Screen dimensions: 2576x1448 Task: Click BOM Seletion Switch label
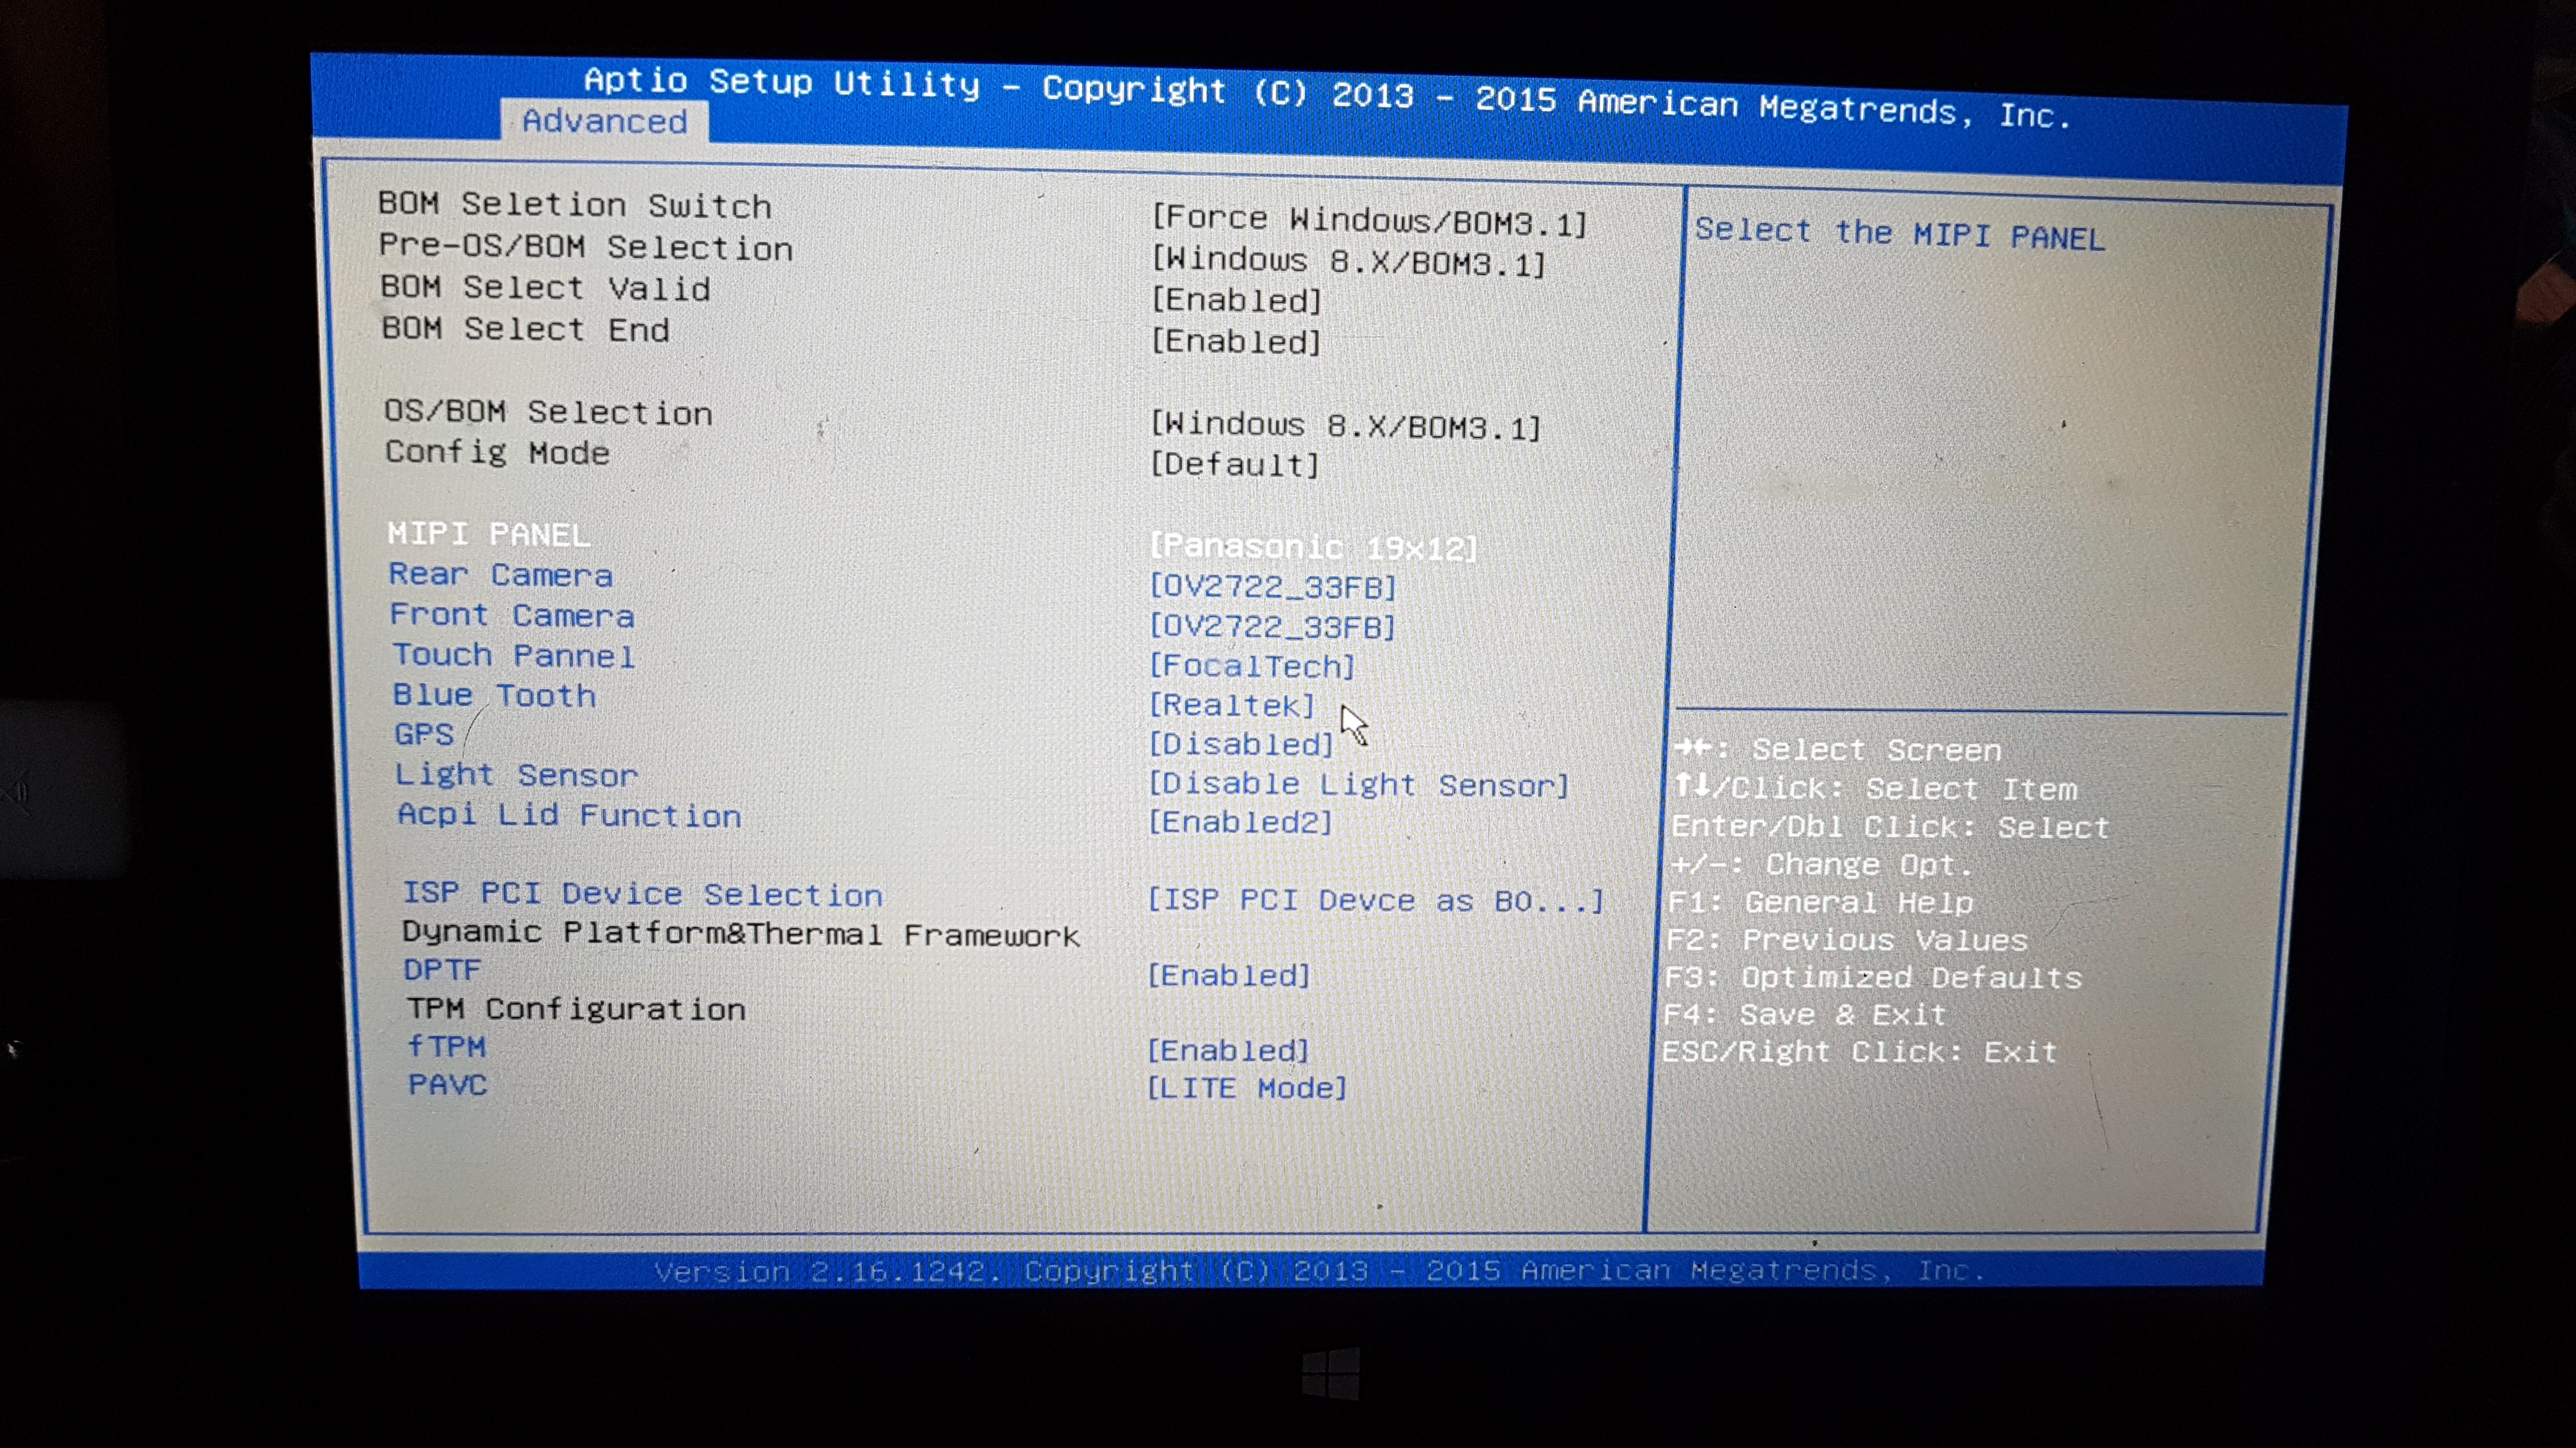[575, 205]
